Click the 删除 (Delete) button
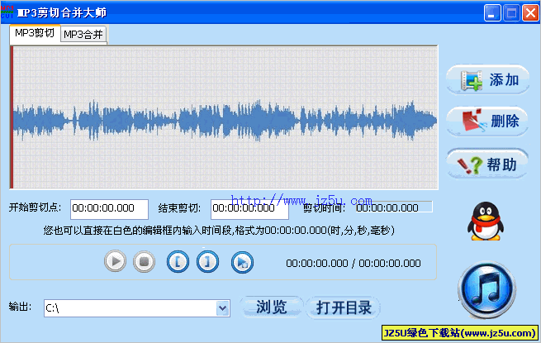The width and height of the screenshot is (541, 343). click(487, 121)
